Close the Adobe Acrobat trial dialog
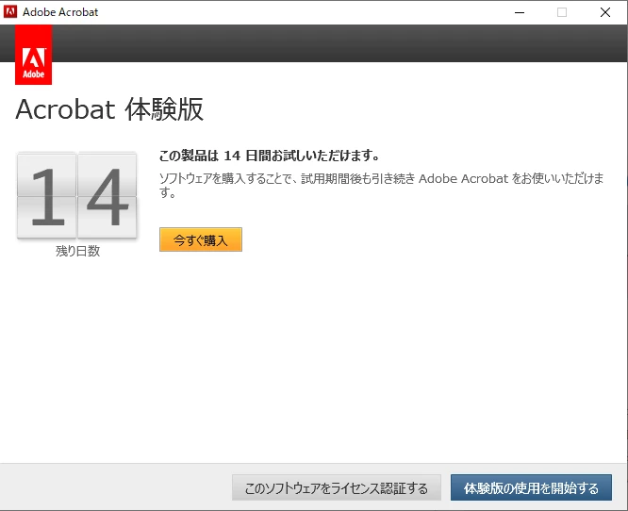 pos(605,12)
